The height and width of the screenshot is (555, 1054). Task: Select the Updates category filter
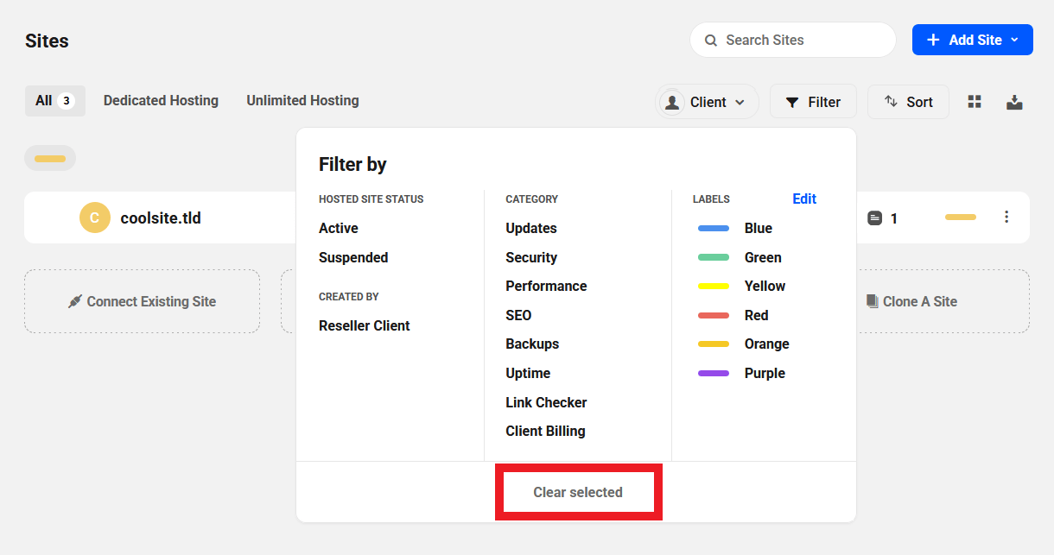click(x=531, y=228)
